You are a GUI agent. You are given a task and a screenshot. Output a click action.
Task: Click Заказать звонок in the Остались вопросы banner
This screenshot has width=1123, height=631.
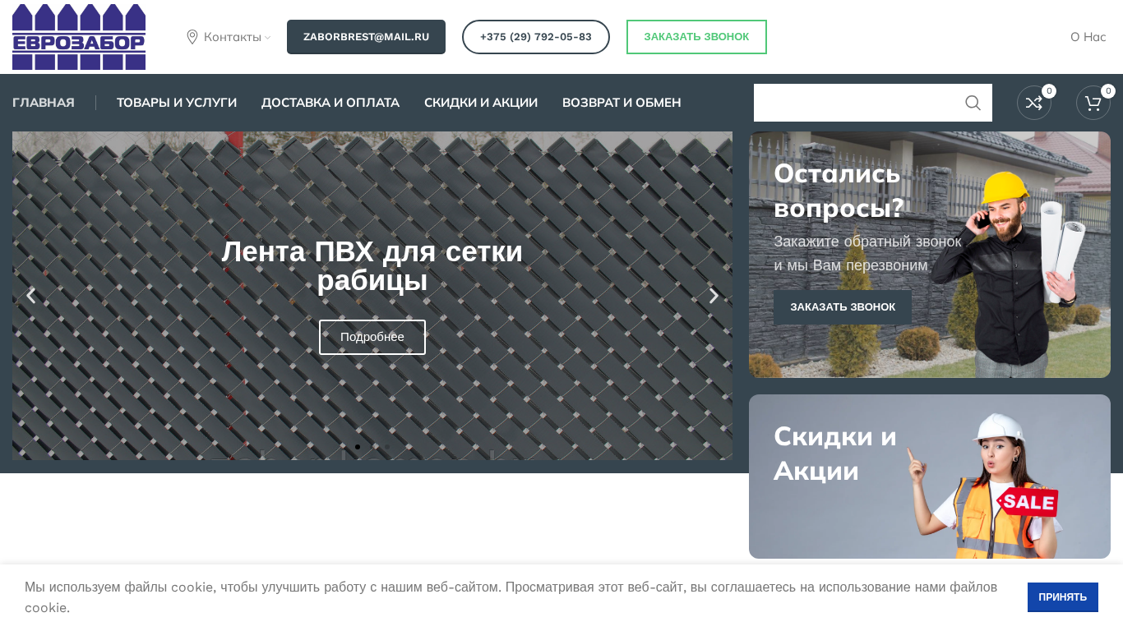[x=843, y=307]
